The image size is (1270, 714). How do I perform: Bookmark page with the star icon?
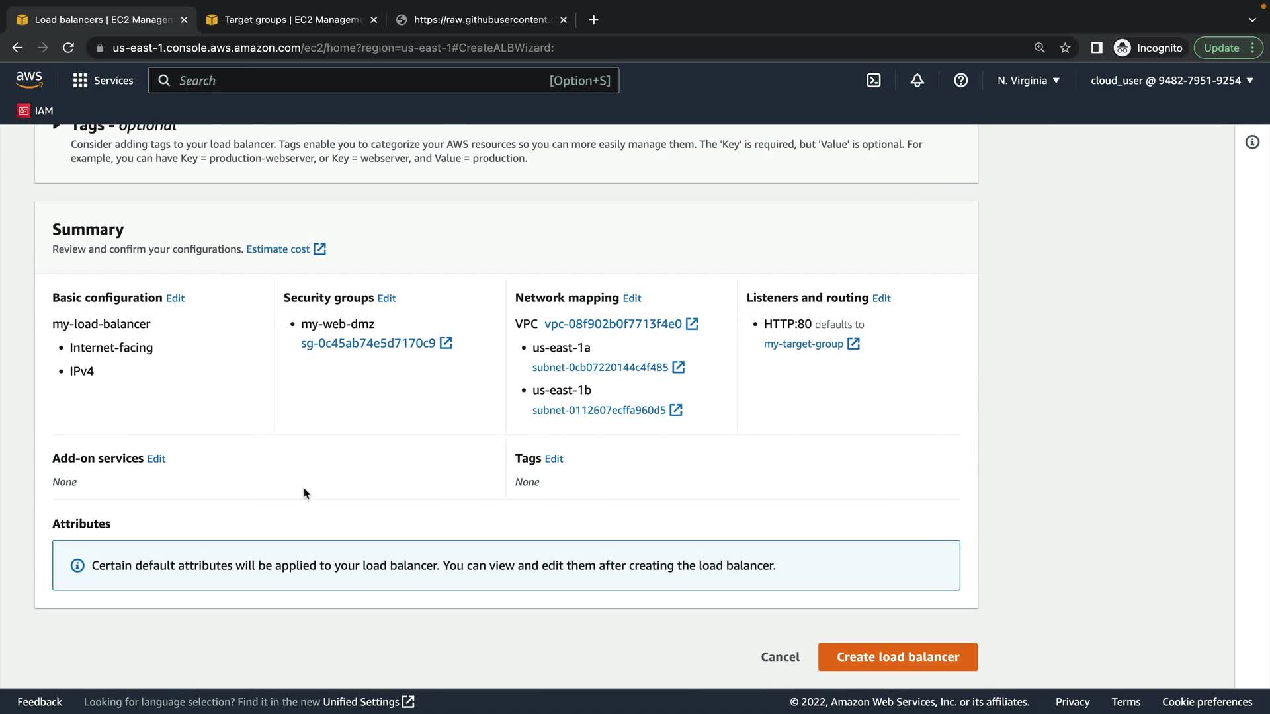[1065, 48]
